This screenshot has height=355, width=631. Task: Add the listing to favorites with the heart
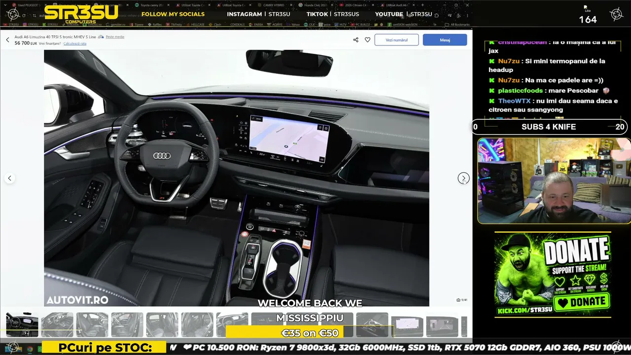pyautogui.click(x=367, y=40)
